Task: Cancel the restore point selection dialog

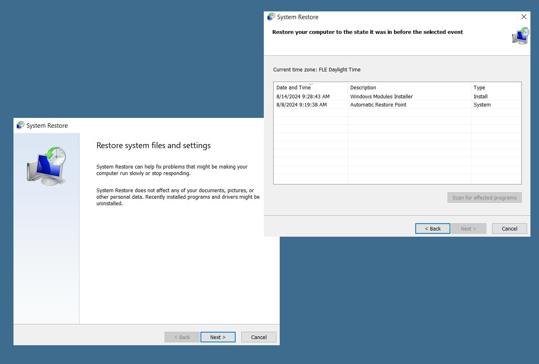Action: 510,229
